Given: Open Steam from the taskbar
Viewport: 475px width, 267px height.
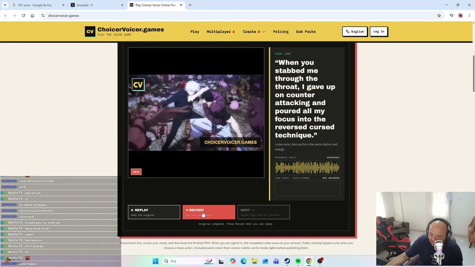Looking at the screenshot, I should [287, 261].
